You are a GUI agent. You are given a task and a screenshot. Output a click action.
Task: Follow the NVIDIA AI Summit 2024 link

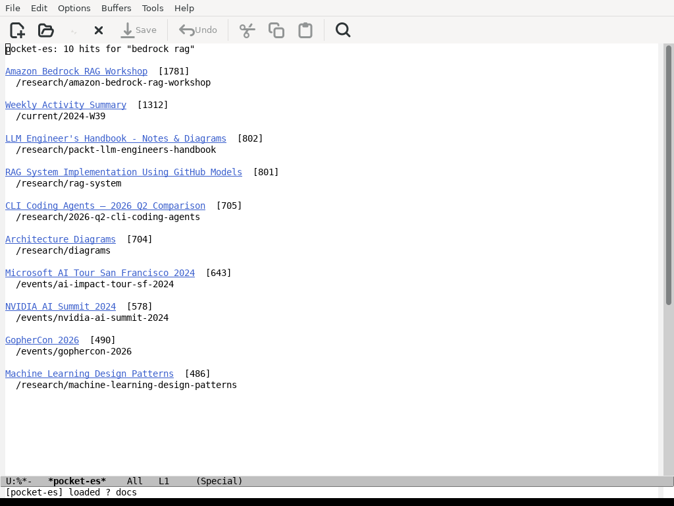tap(60, 306)
